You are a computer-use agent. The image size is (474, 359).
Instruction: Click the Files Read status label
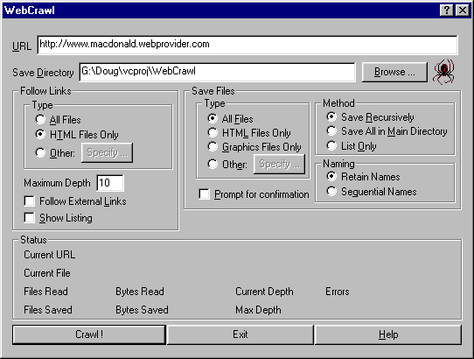(46, 292)
